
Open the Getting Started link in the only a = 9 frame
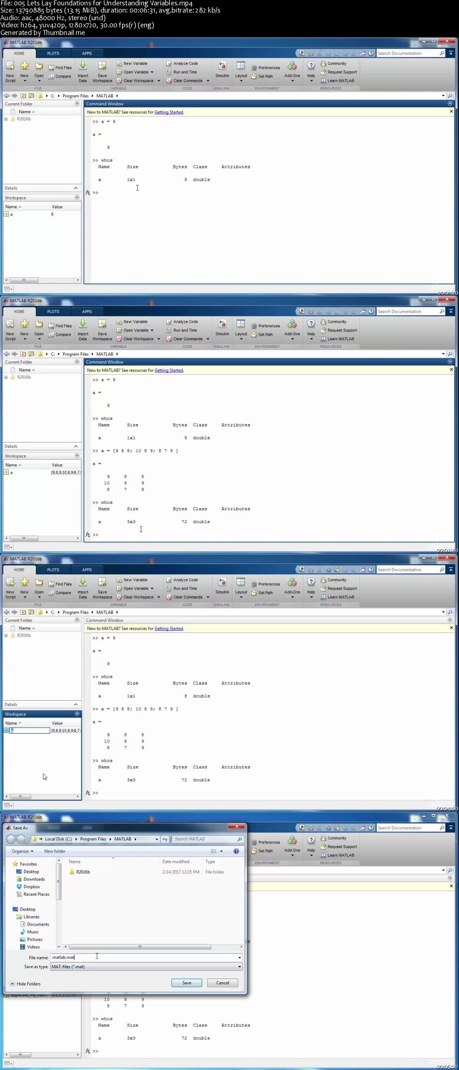click(x=169, y=112)
